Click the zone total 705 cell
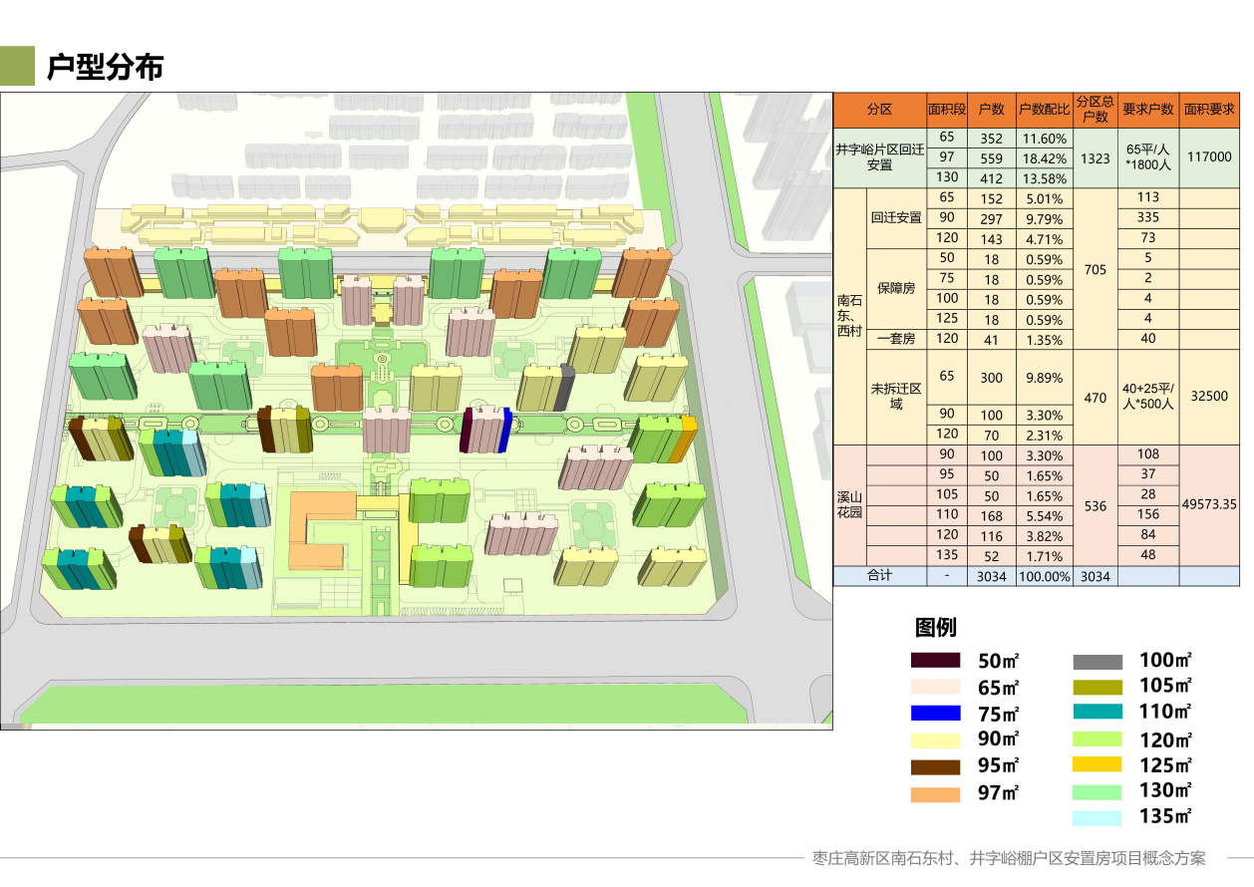Screen dimensions: 1254x887 click(x=1095, y=269)
